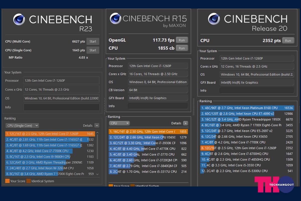Select R23 ranking row i7-1260P score 1645

click(x=50, y=134)
